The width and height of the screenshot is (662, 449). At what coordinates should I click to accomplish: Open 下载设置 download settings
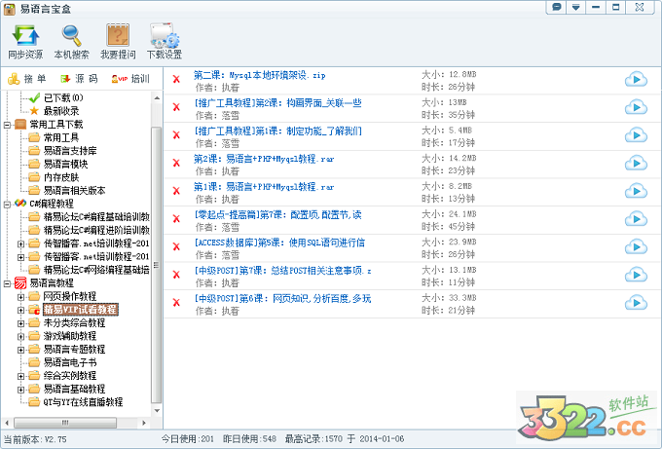[165, 41]
